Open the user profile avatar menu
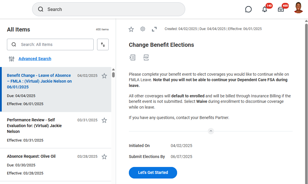 click(298, 8)
